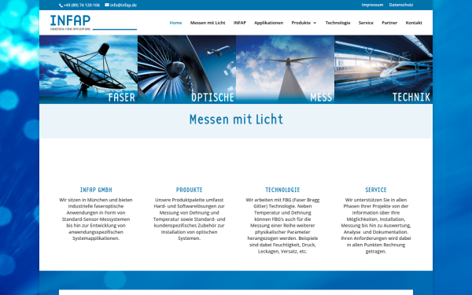
Task: Click the info@infap.de email address
Action: point(124,6)
